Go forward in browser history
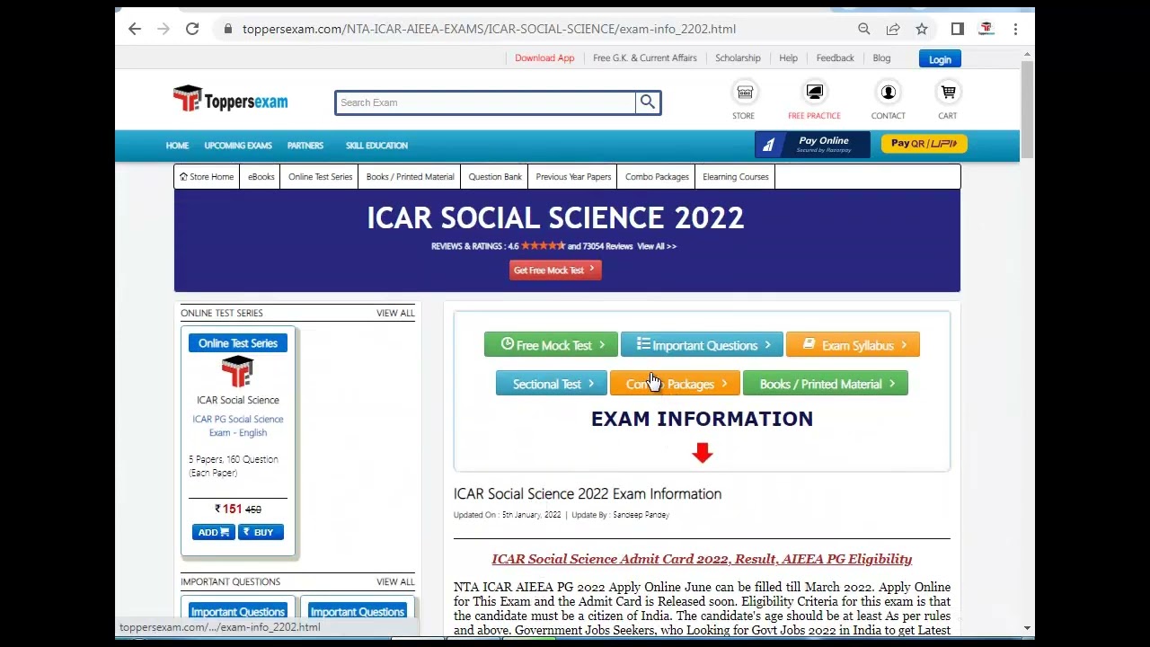1150x647 pixels. [x=164, y=29]
